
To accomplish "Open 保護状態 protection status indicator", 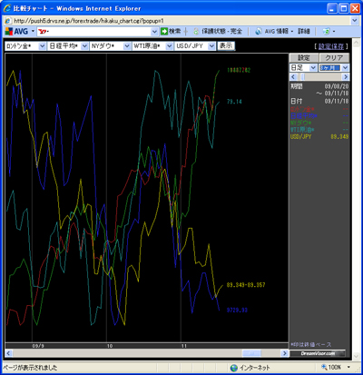I will coord(218,31).
